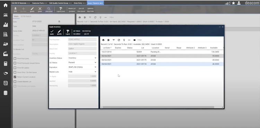Viewport: 260px width, 128px height.
Task: Click the lightbulb icon in Apply Inventory grid
Action: point(124,40)
